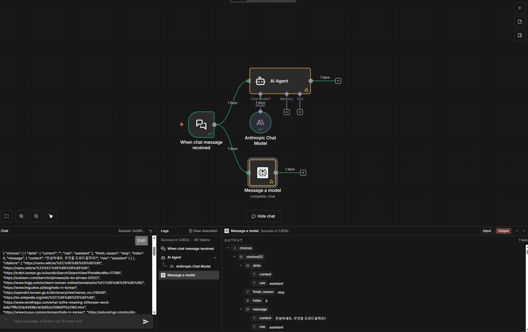Viewport: 528px width, 332px height.
Task: Click the add node plus icon top right
Action: pos(520,8)
